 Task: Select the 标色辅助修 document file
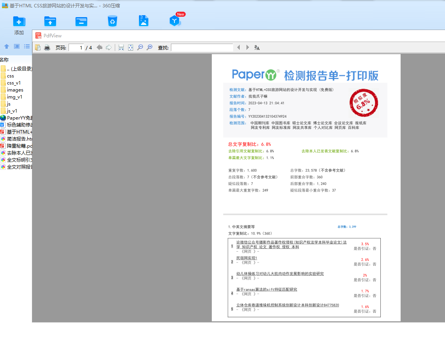point(16,125)
